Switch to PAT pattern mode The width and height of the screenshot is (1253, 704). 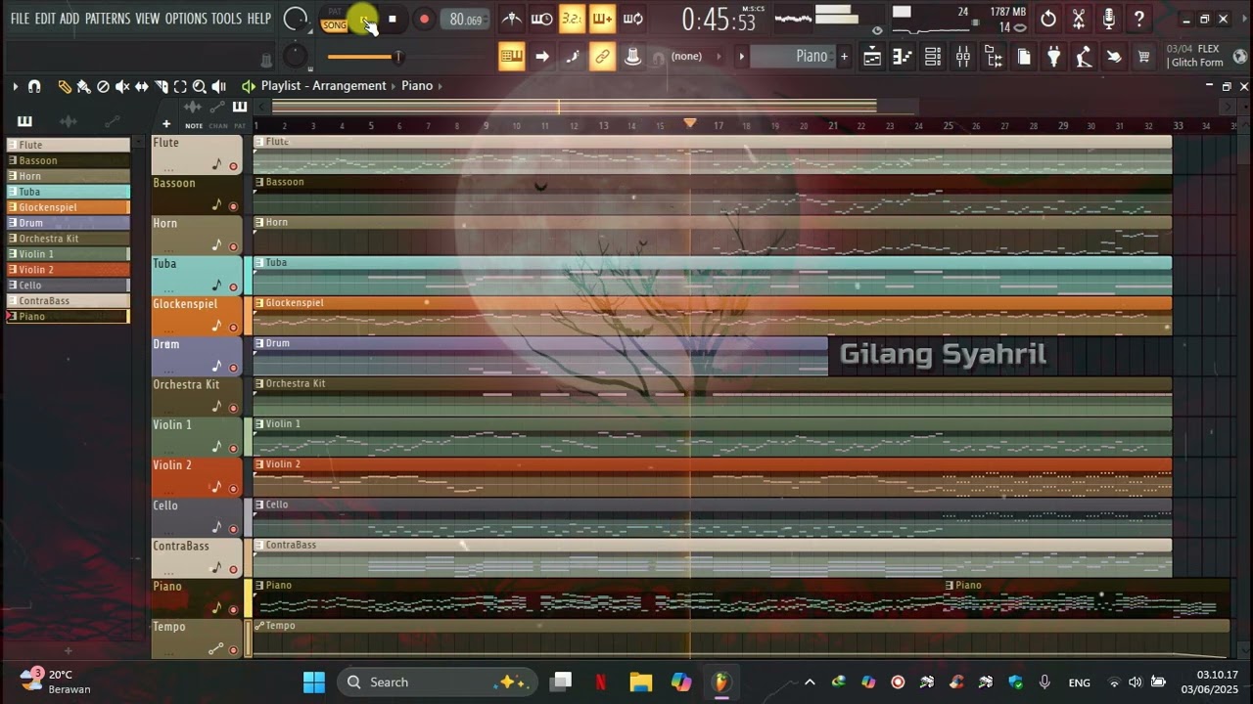pos(335,12)
